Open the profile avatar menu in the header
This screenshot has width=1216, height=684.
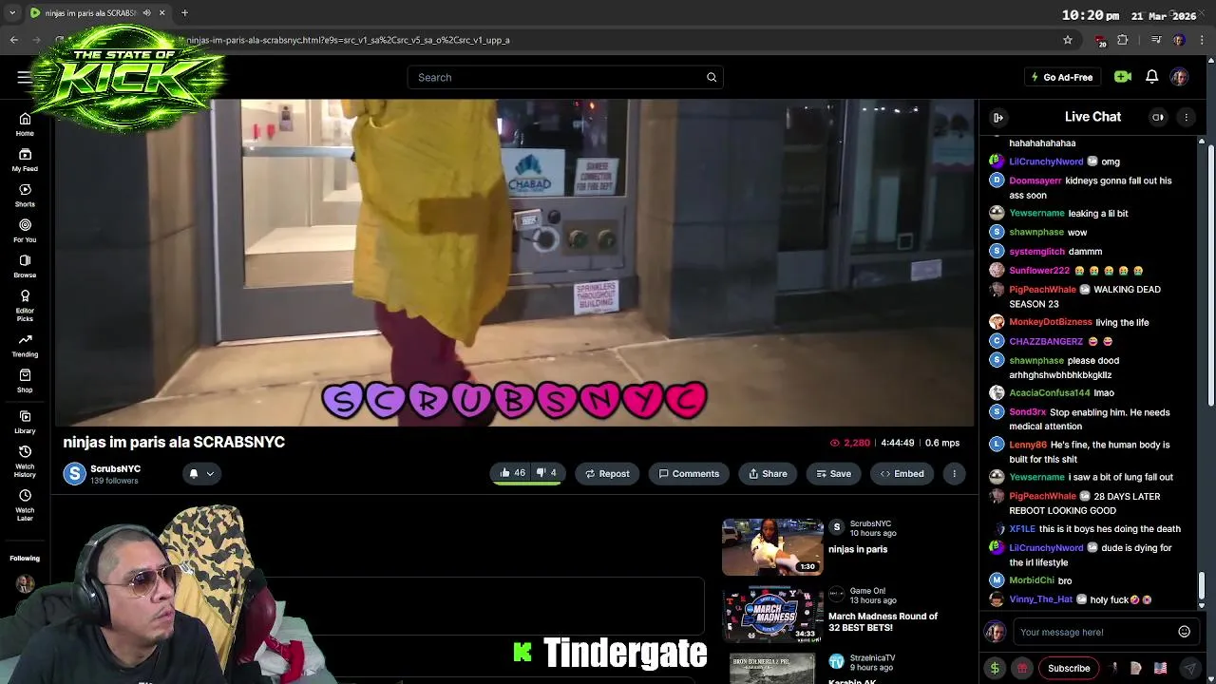point(1179,77)
